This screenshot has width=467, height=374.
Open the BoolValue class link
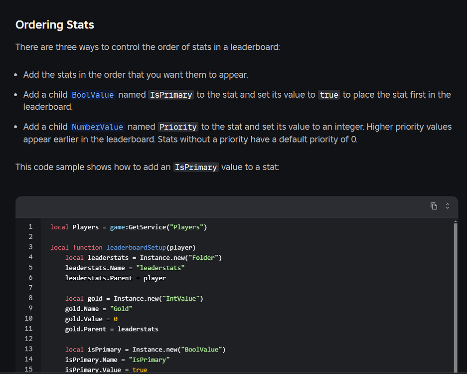pos(93,95)
